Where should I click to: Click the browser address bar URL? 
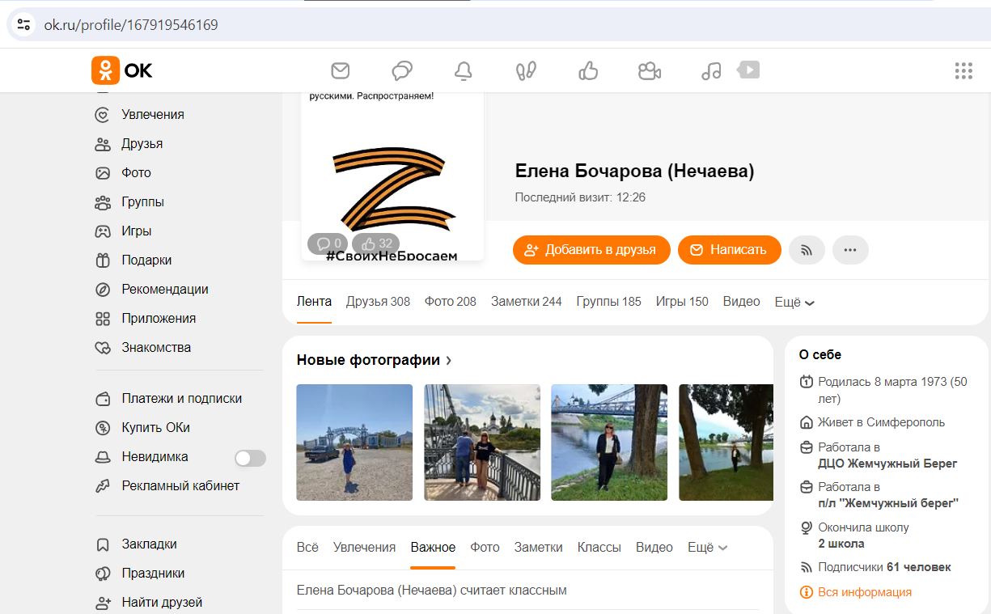[131, 24]
